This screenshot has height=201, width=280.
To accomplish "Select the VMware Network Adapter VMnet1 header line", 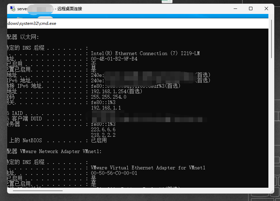I will click(54, 151).
